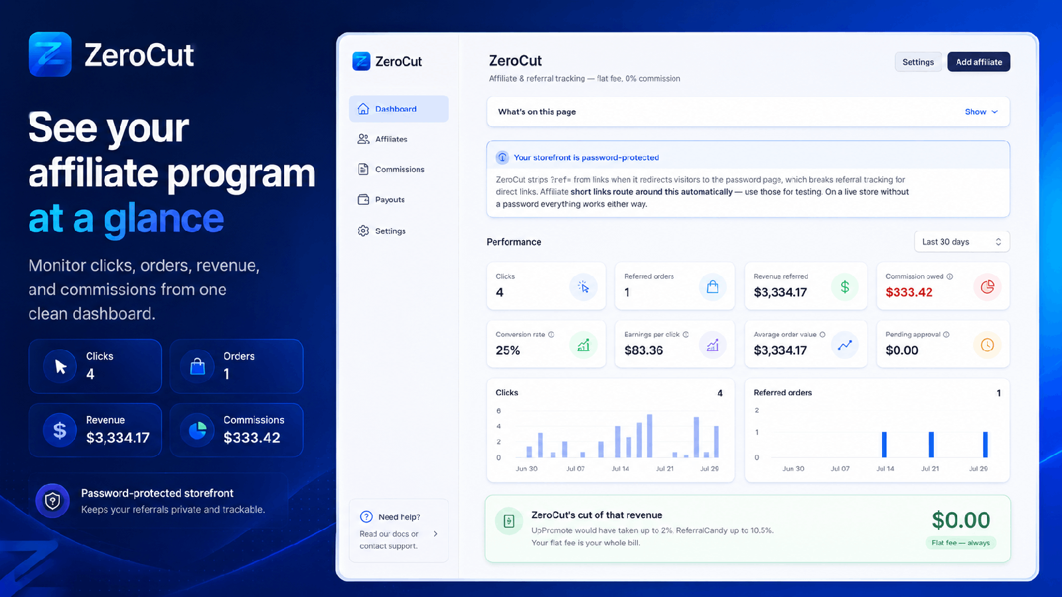Click the dollar icon on Revenue referred

(845, 287)
